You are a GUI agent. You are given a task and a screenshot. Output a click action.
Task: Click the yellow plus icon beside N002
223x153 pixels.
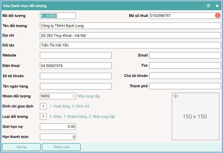pyautogui.click(x=73, y=96)
